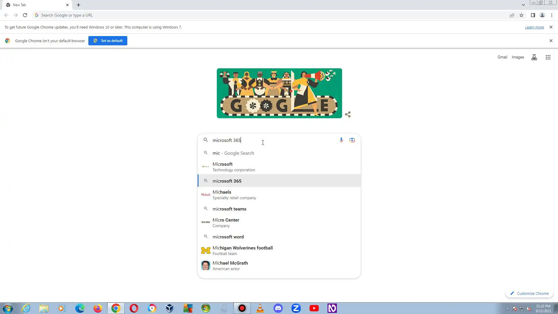Open the Chrome profile avatar menu
This screenshot has width=558, height=314.
(x=542, y=15)
